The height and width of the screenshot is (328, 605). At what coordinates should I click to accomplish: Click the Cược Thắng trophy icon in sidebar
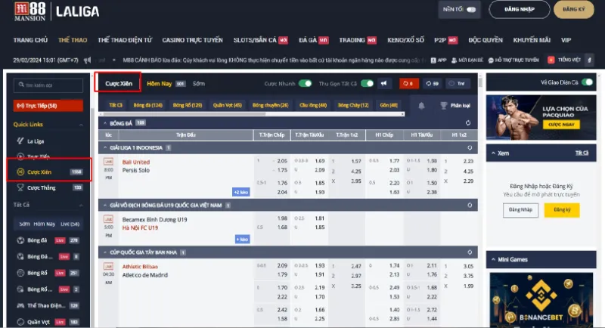click(20, 187)
